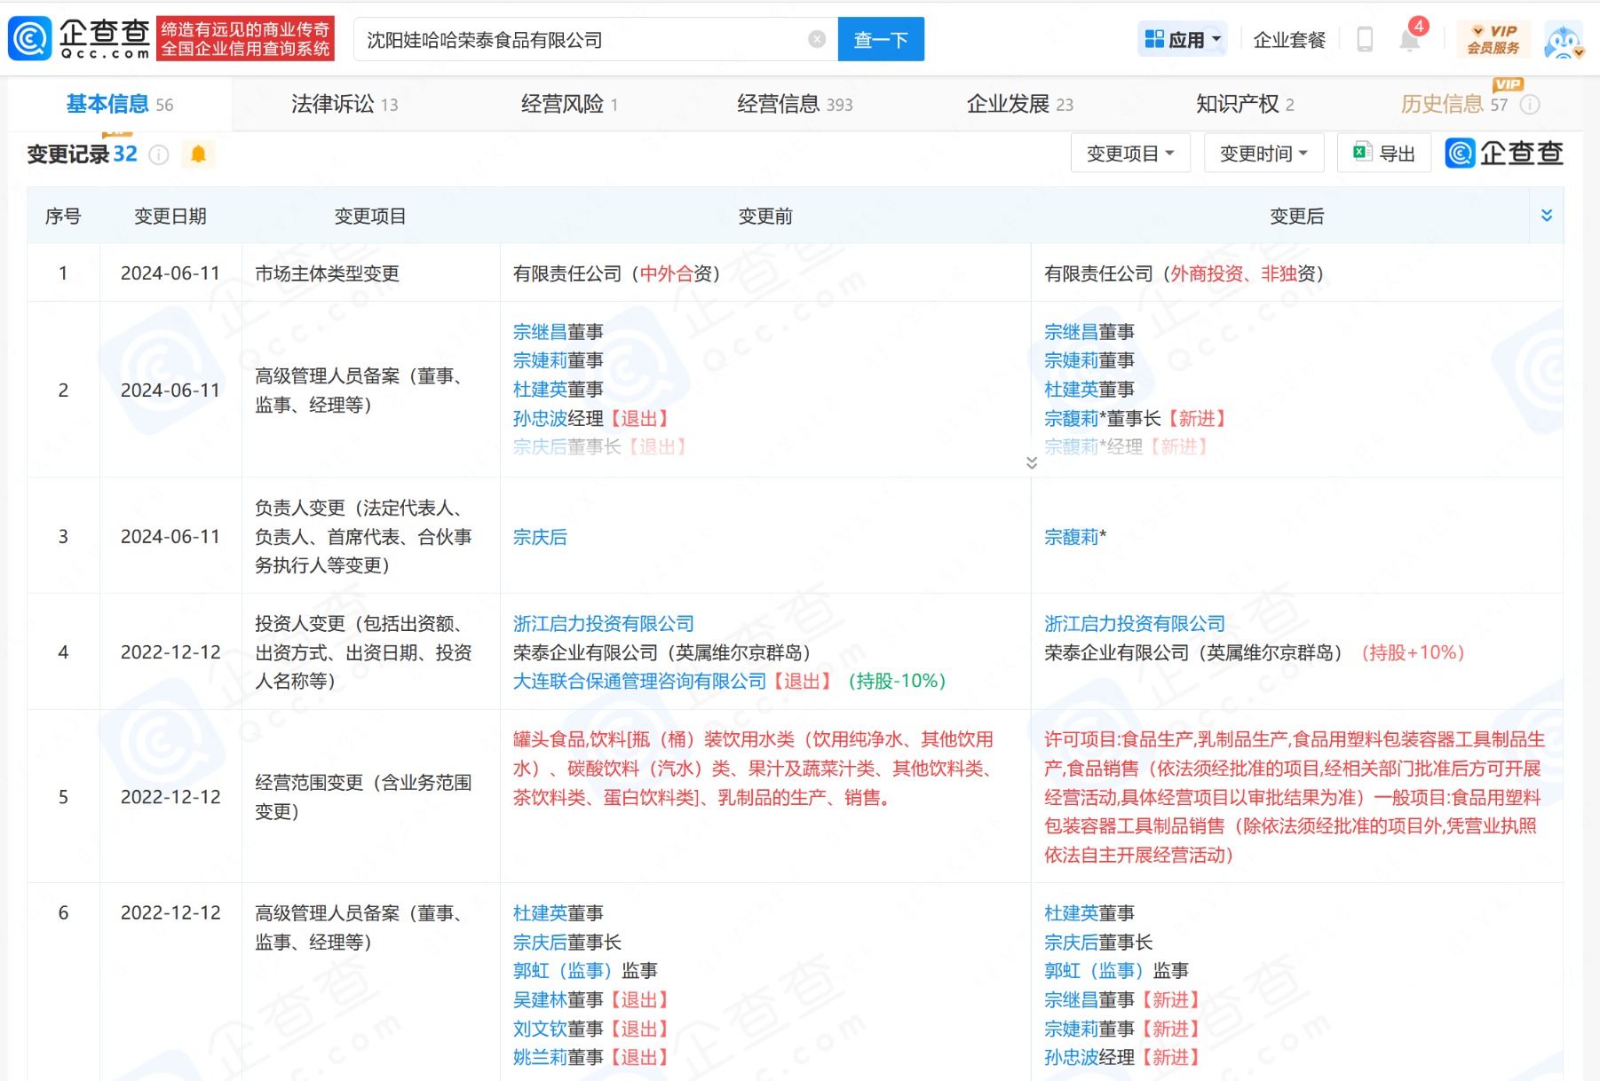Switch to 知识产权 tab
Screen dimensions: 1600x1081
pyautogui.click(x=1245, y=104)
